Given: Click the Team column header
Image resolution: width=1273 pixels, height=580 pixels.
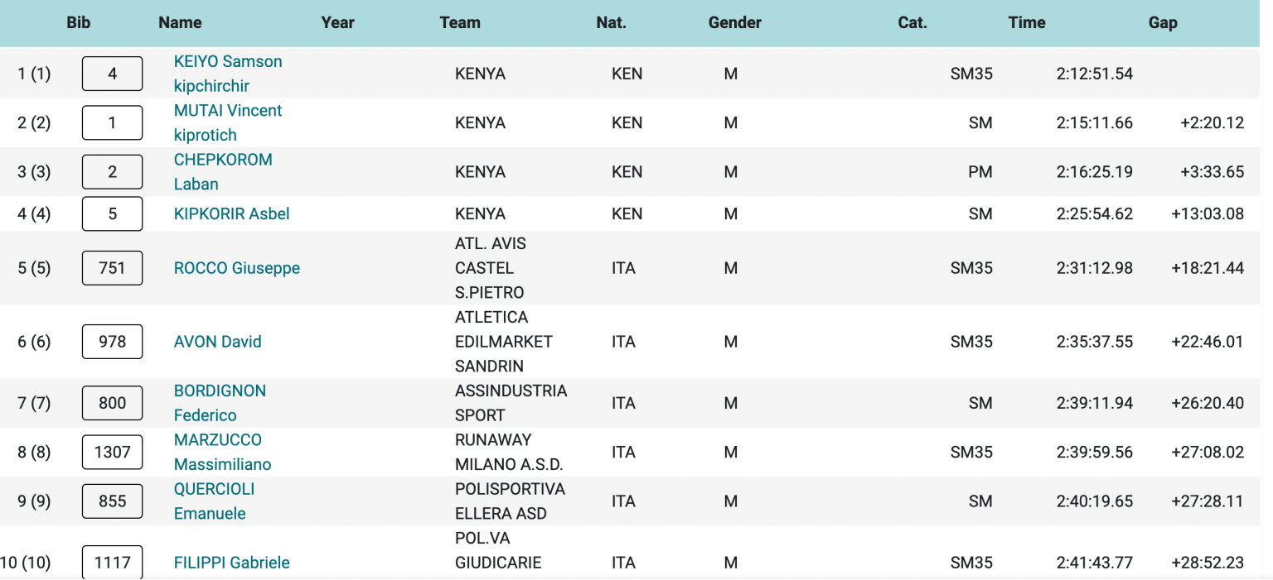Looking at the screenshot, I should (460, 23).
